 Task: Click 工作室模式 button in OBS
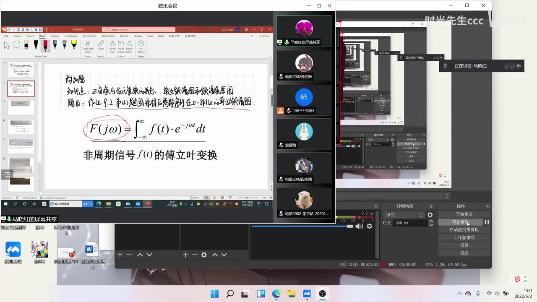464,237
